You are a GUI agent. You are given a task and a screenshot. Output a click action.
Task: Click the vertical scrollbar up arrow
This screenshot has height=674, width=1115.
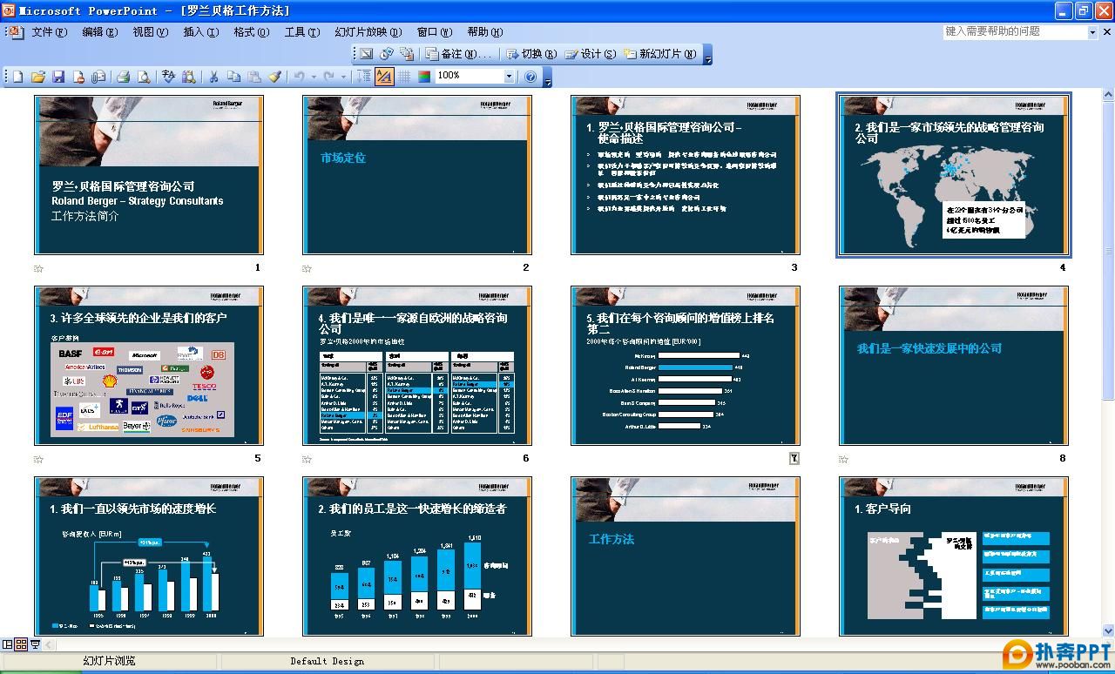coord(1108,95)
